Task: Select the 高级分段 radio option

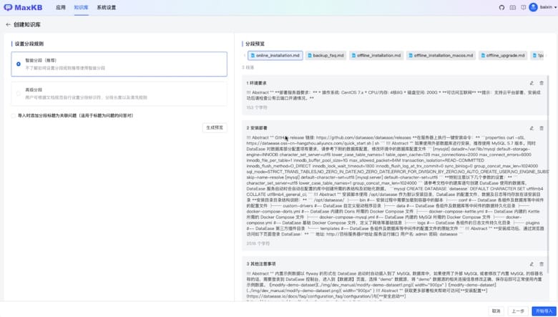Action: point(19,94)
